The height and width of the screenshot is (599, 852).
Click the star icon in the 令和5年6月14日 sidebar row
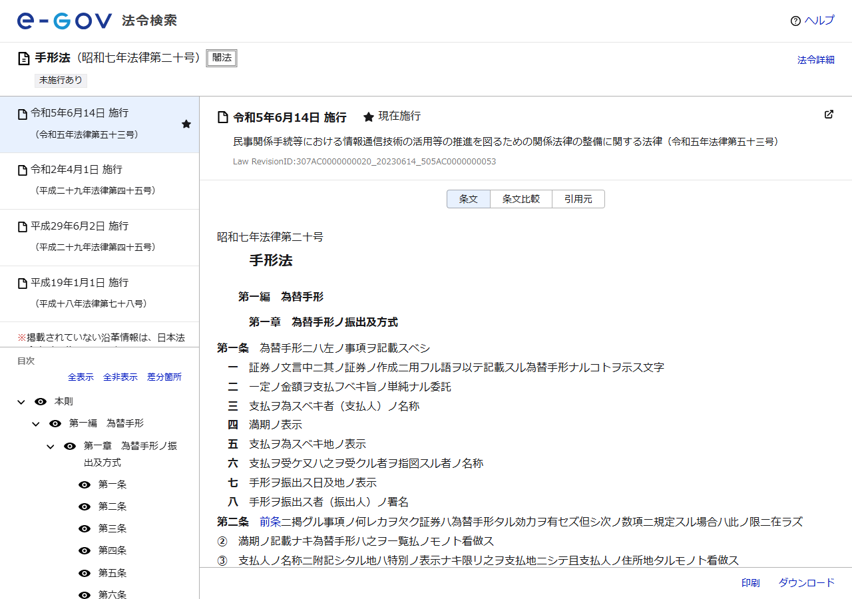coord(186,124)
